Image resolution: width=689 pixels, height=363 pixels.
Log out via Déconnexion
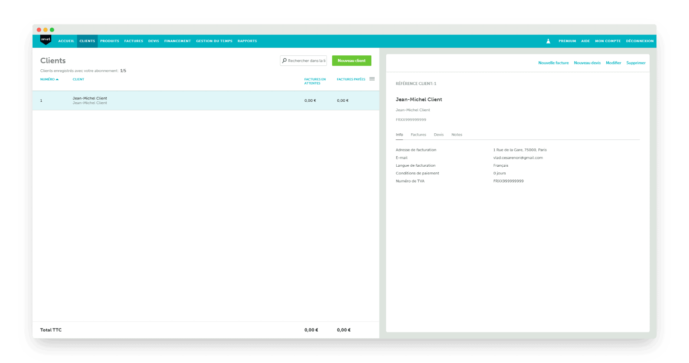coord(640,41)
